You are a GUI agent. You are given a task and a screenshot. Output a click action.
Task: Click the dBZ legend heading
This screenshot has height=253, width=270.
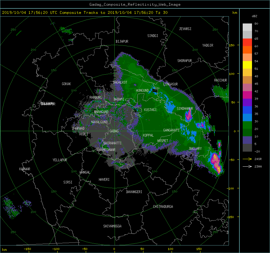(x=254, y=16)
